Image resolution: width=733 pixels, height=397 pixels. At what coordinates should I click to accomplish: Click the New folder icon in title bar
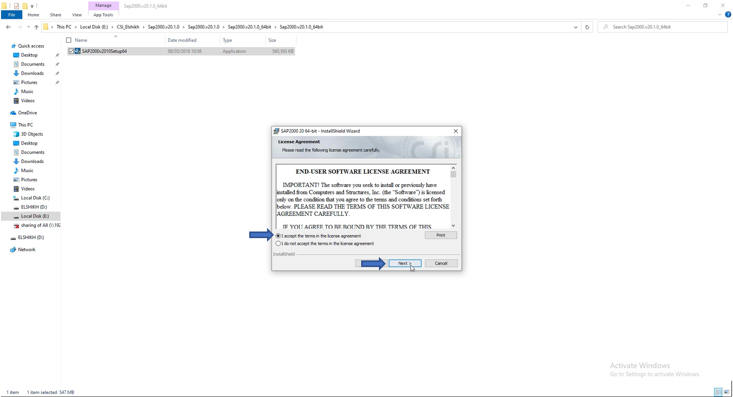pos(24,6)
